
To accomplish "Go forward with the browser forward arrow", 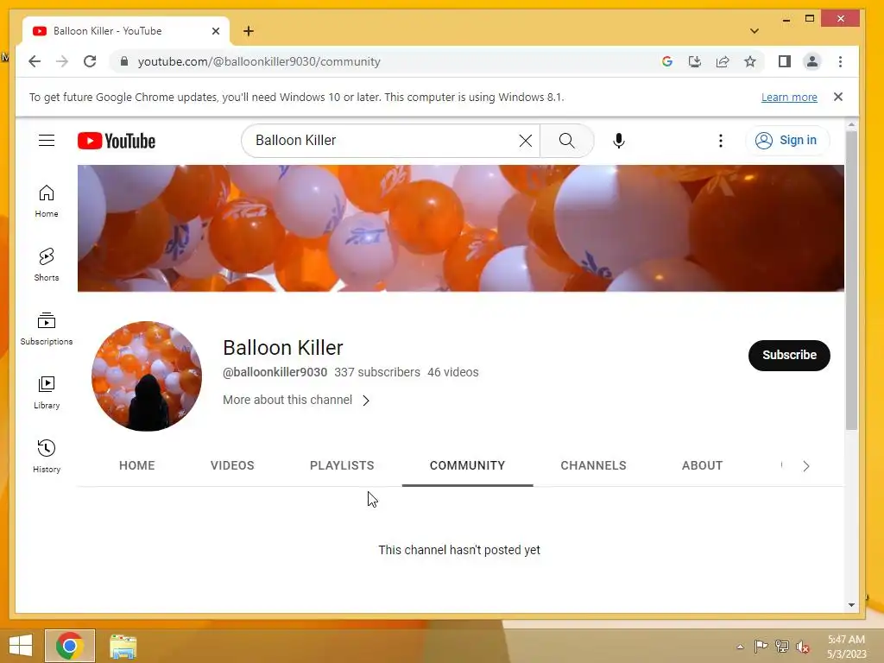I will 62,61.
